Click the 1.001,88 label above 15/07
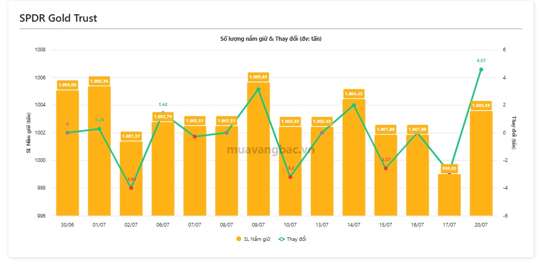Screen dimensions: 542x261 click(386, 130)
